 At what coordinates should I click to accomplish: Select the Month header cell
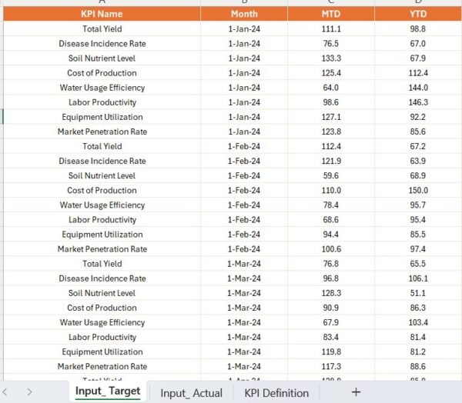244,14
